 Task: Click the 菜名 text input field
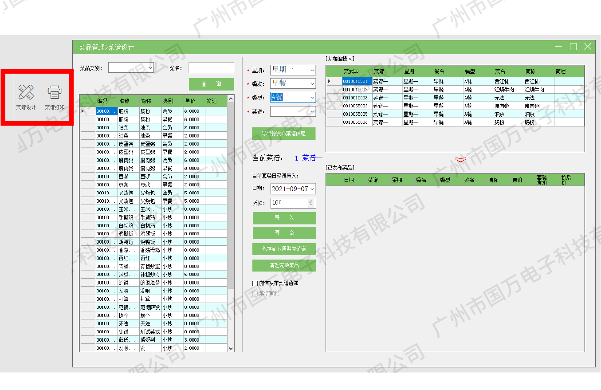[211, 68]
